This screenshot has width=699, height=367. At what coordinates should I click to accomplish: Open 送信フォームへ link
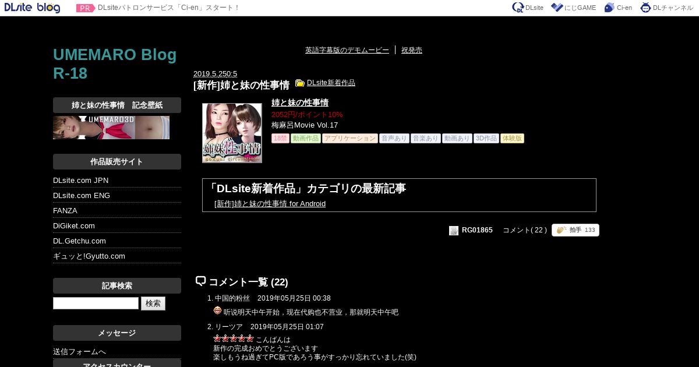click(x=79, y=352)
